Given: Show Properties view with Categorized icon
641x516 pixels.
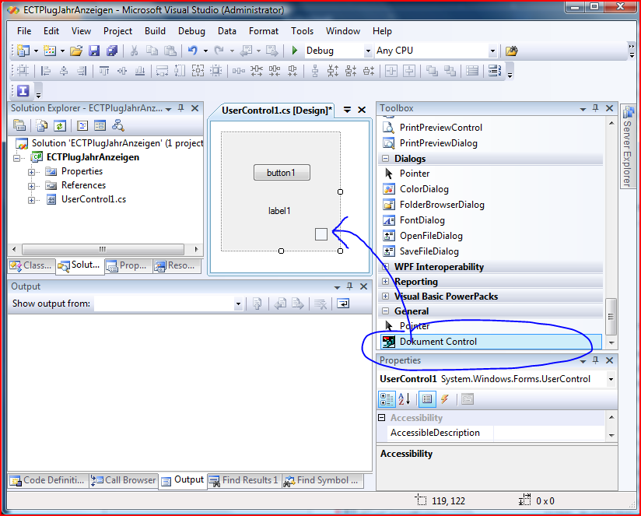Looking at the screenshot, I should pos(387,399).
